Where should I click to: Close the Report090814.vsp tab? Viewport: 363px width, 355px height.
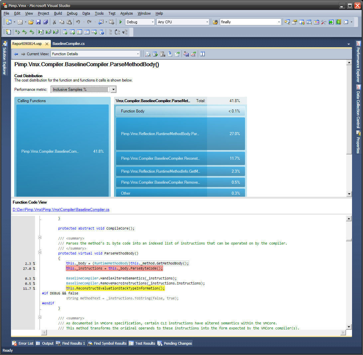pyautogui.click(x=47, y=44)
